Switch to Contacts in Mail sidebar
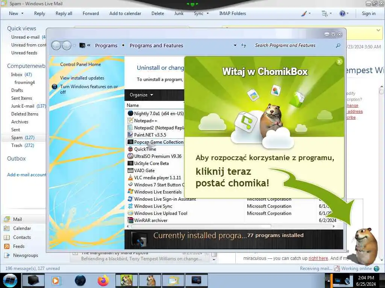385x288 pixels. pos(22,237)
